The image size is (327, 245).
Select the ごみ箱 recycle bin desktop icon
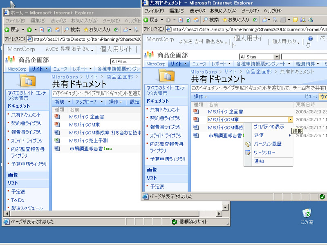click(x=307, y=216)
